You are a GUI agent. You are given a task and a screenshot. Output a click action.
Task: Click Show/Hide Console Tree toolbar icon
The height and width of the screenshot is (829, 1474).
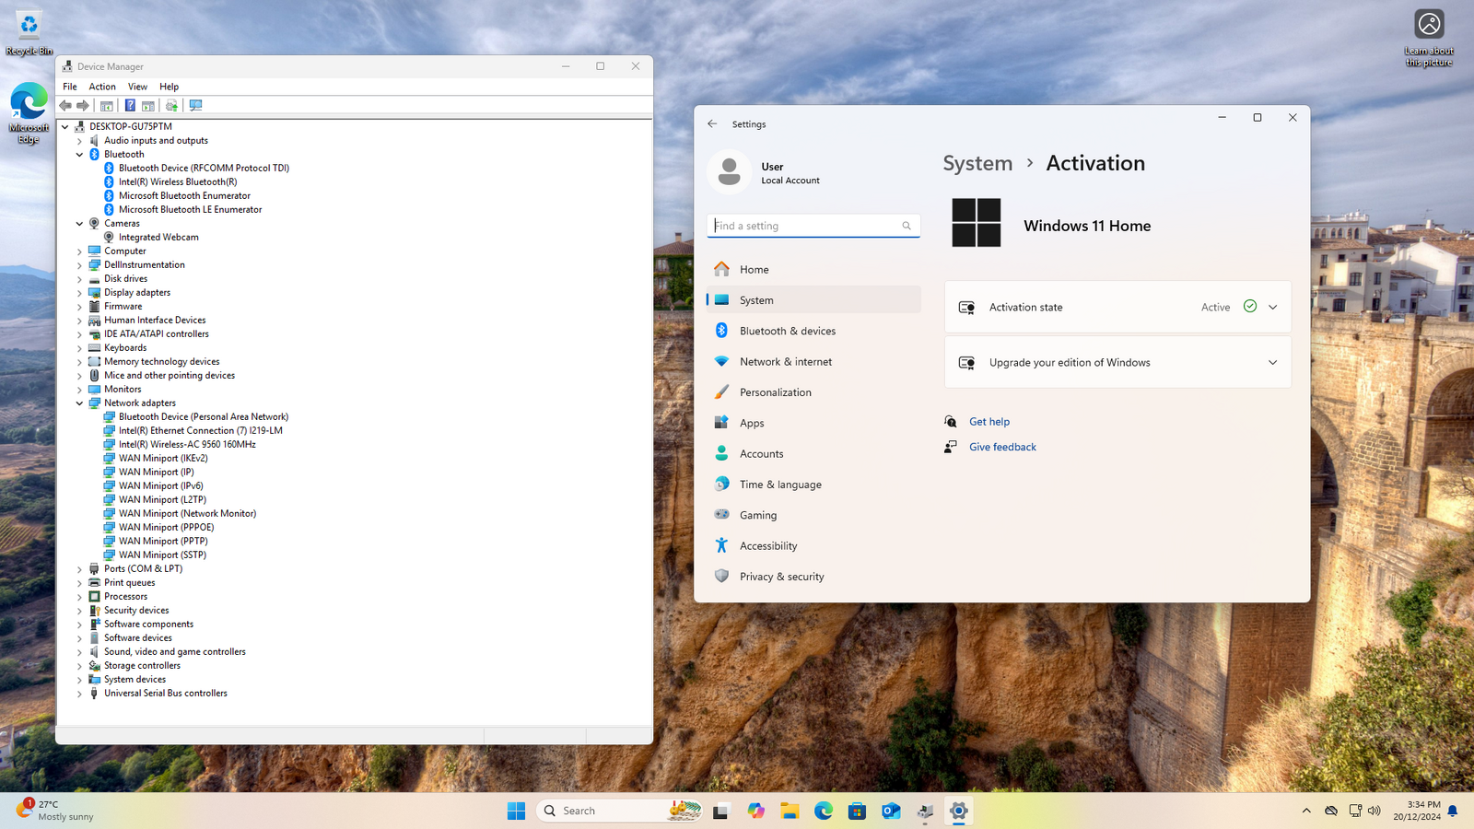pyautogui.click(x=107, y=106)
